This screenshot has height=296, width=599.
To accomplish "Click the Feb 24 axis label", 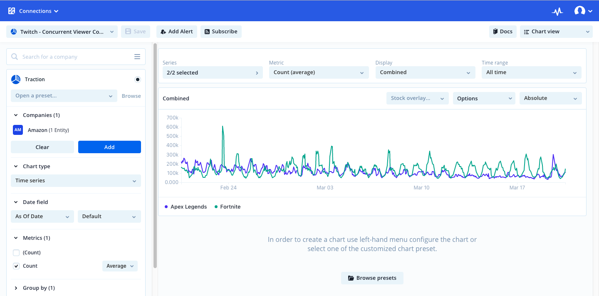I will coord(228,188).
